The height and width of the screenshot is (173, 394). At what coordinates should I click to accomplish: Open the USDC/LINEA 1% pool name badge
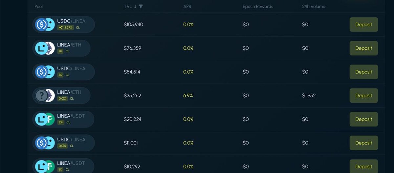(x=63, y=72)
